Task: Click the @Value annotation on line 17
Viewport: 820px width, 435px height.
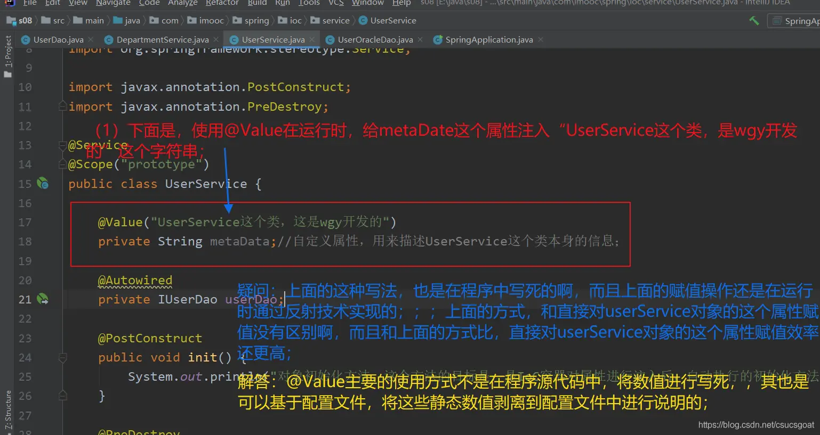Action: click(x=120, y=223)
